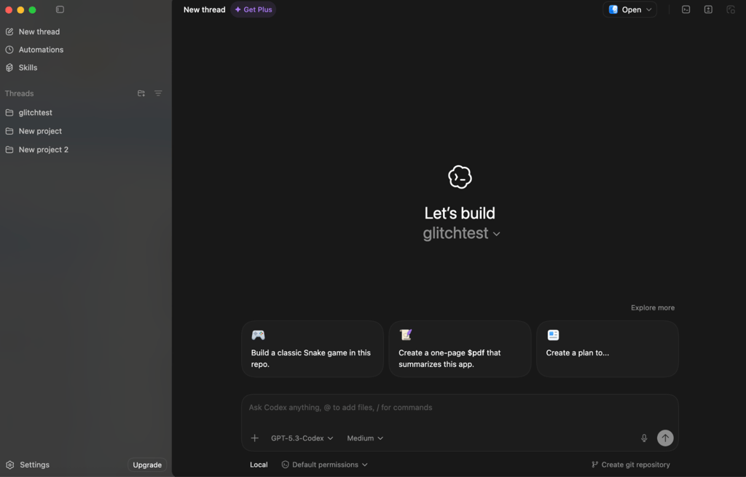Click the Upgrade button
This screenshot has height=477, width=746.
coord(147,465)
